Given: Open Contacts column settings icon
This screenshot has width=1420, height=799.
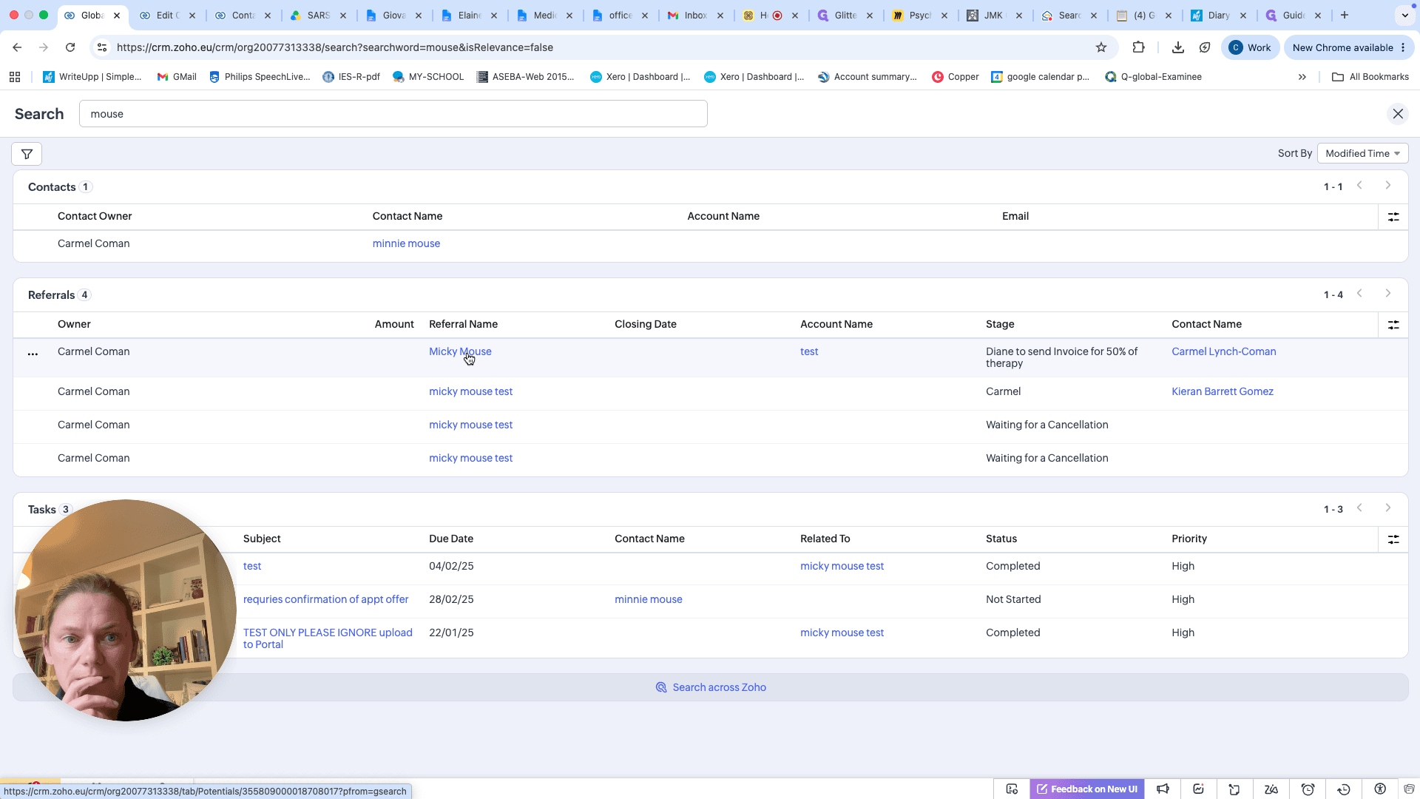Looking at the screenshot, I should 1393,217.
